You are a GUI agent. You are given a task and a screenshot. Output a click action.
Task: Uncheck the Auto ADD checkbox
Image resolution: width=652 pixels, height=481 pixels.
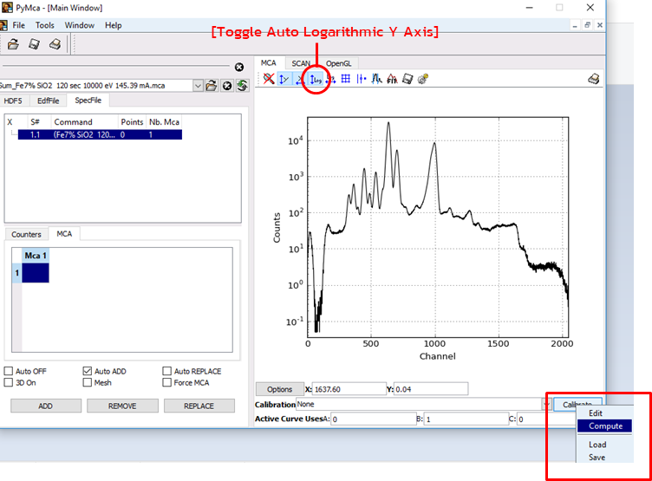88,371
